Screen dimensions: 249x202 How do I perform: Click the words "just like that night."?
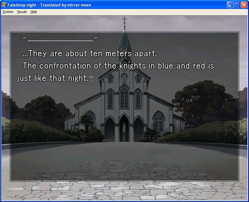point(52,78)
